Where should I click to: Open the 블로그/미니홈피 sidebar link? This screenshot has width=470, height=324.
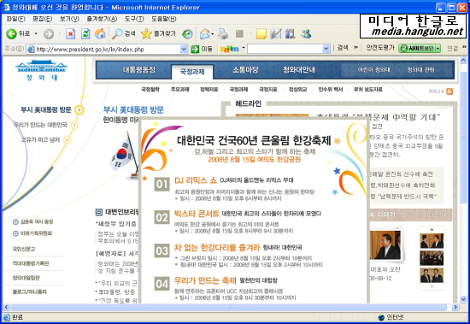click(x=29, y=292)
